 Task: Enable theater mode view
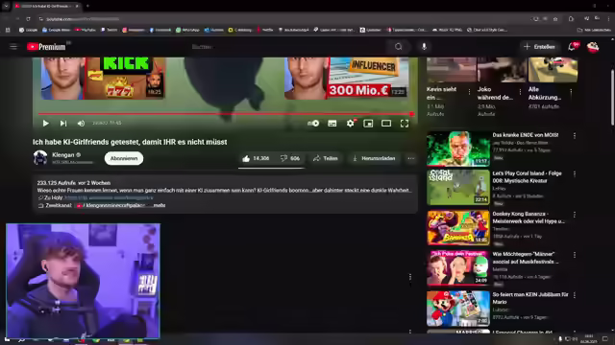pyautogui.click(x=386, y=124)
